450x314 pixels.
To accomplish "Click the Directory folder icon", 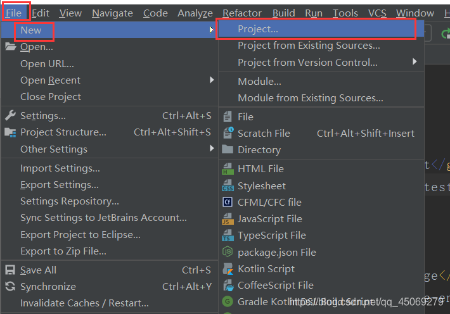I will 228,149.
